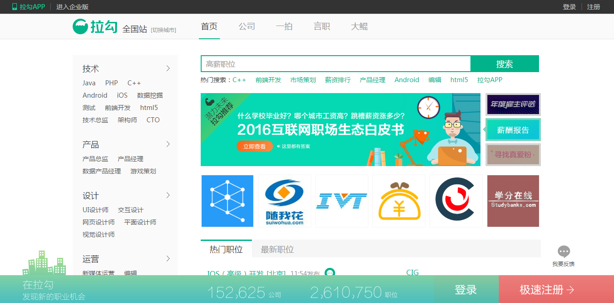Viewport: 614px width, 303px height.
Task: Open the 切换城市 city switcher
Action: tap(163, 30)
